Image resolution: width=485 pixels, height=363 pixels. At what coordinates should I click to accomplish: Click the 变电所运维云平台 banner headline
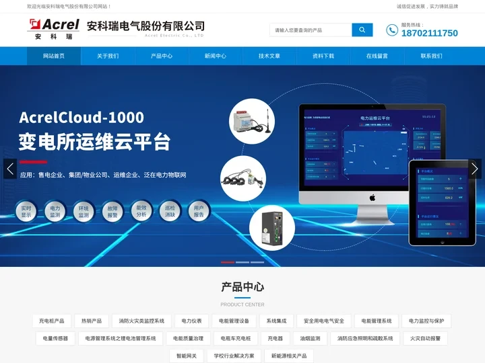point(95,142)
